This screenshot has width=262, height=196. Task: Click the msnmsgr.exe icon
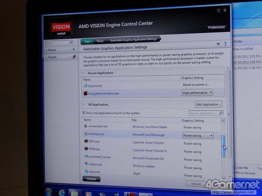click(86, 134)
